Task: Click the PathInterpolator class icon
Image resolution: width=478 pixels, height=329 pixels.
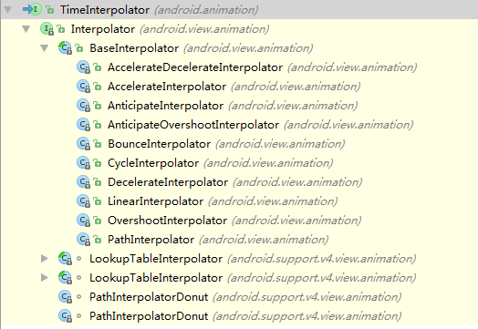Action: pyautogui.click(x=84, y=240)
